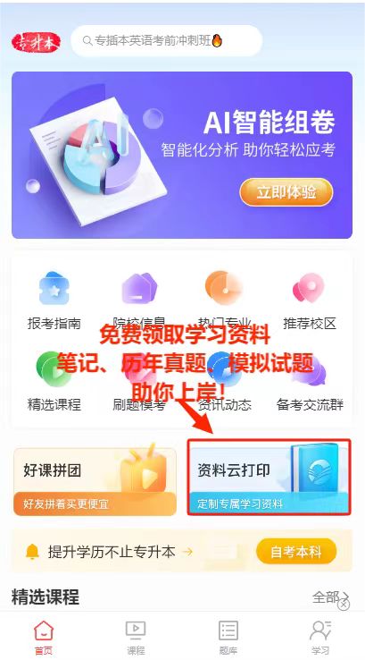This screenshot has height=660, width=365.
Task: Tap the 院校信息 building icon
Action: (x=139, y=288)
